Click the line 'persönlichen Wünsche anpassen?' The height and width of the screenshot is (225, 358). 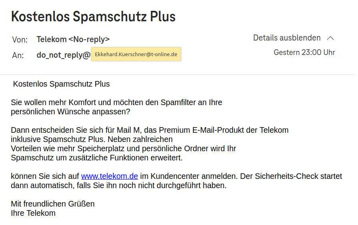(x=70, y=111)
